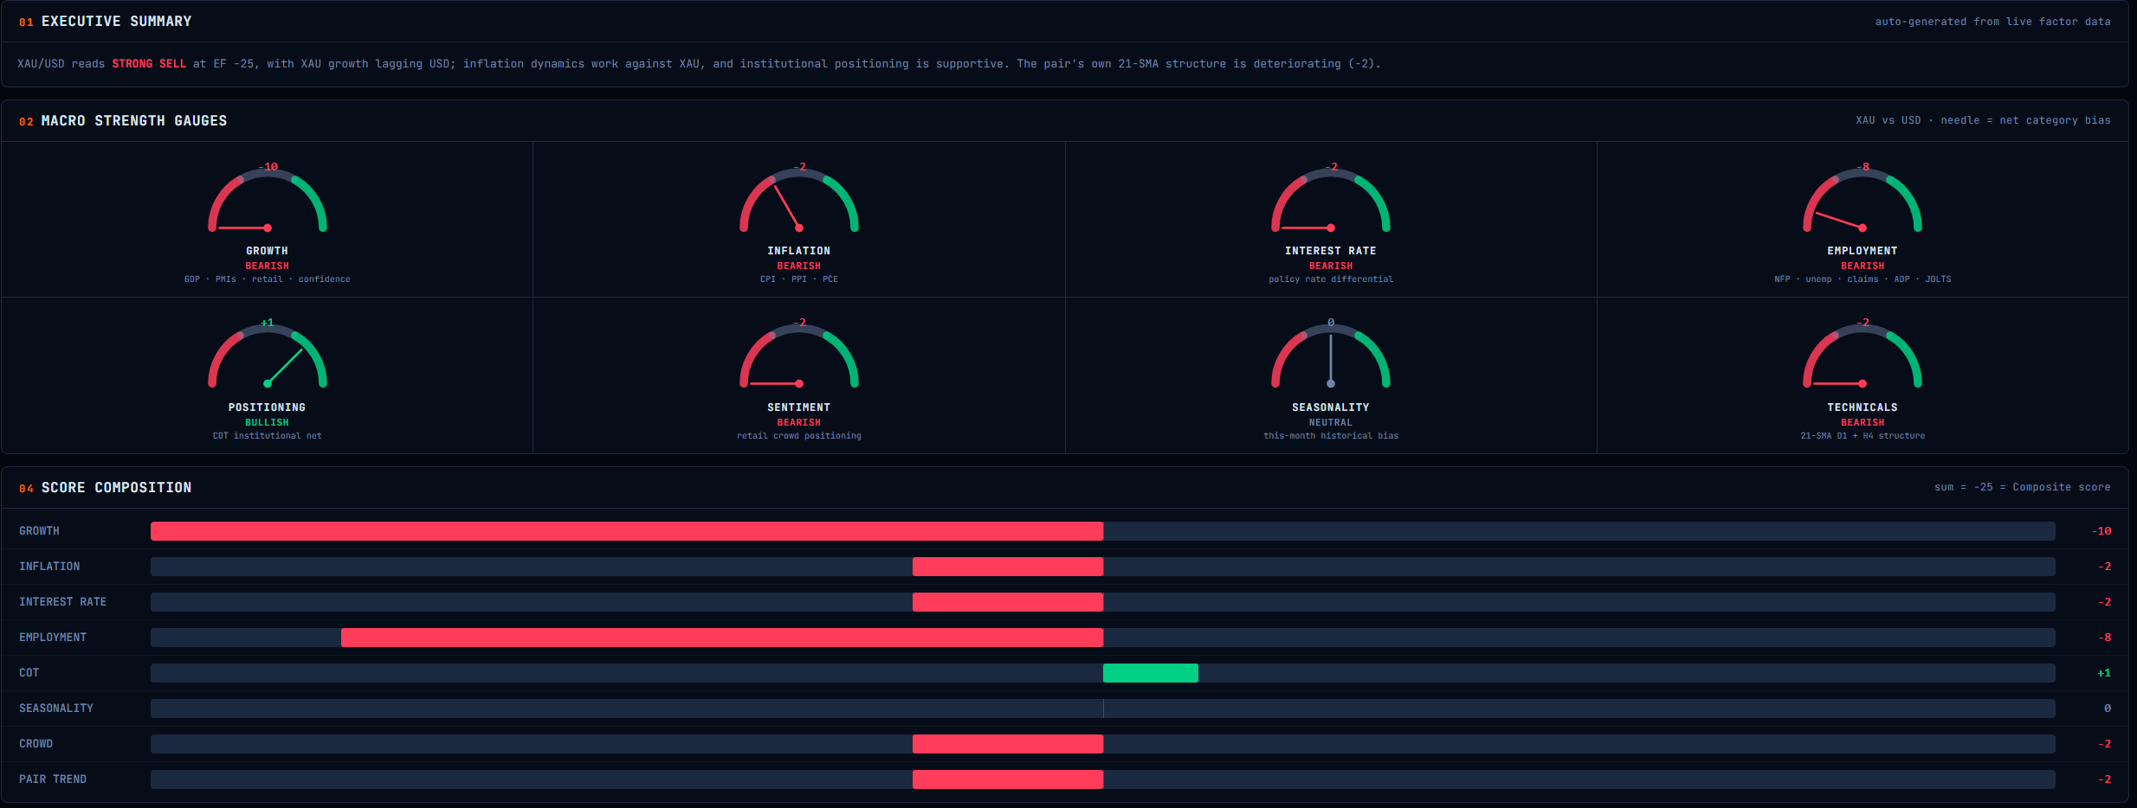Click the -10 value in the Growth row
This screenshot has height=808, width=2137.
point(2101,531)
